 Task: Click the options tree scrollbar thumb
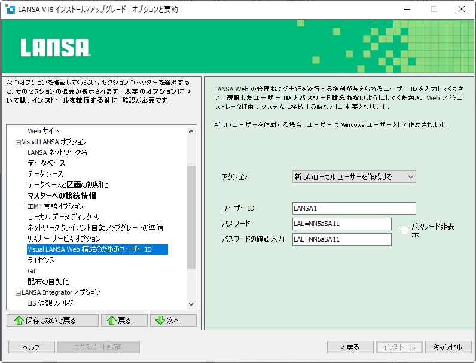point(191,218)
